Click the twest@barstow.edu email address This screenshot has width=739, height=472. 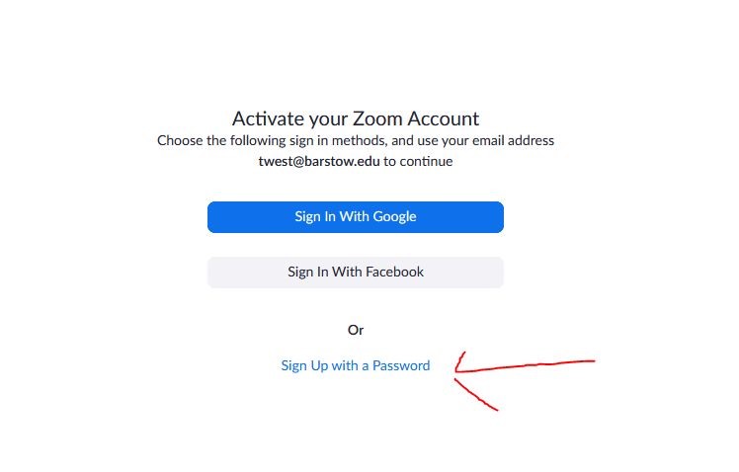pos(319,161)
